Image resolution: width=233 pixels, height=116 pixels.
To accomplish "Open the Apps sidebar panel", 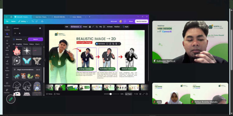I will click(x=7, y=75).
